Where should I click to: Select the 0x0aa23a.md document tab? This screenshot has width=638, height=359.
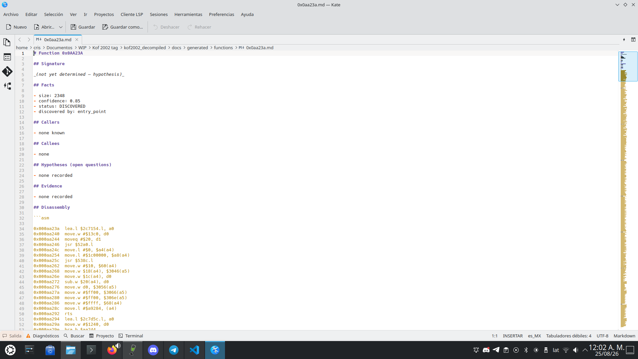pyautogui.click(x=57, y=40)
